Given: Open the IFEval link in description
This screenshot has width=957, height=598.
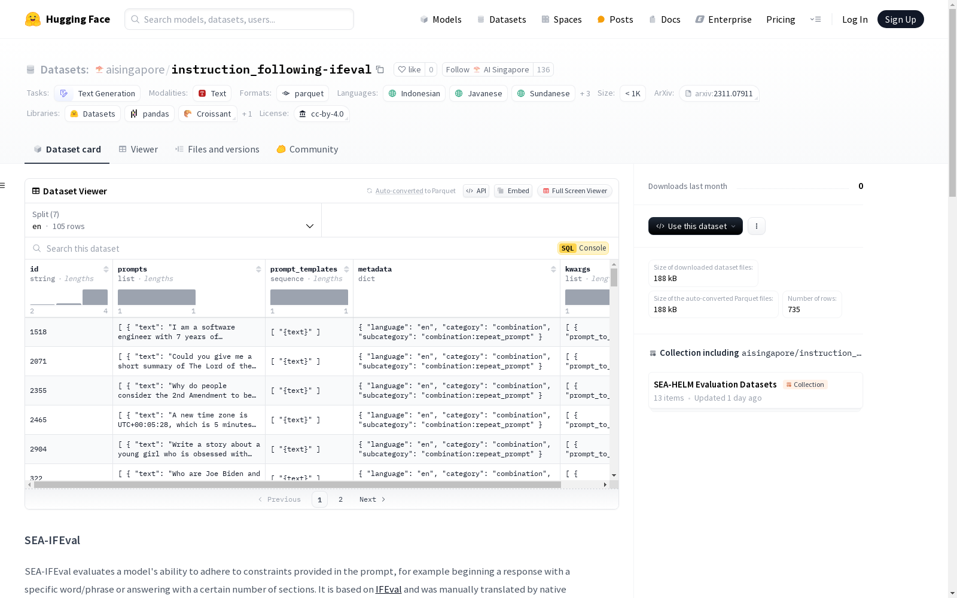Looking at the screenshot, I should pyautogui.click(x=388, y=589).
